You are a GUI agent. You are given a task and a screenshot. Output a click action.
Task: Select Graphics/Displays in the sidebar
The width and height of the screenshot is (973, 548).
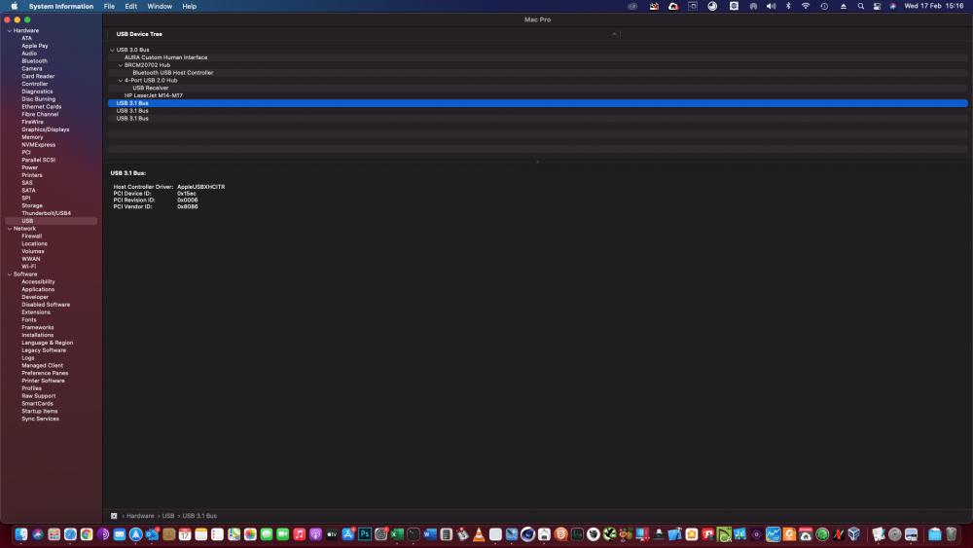(46, 129)
